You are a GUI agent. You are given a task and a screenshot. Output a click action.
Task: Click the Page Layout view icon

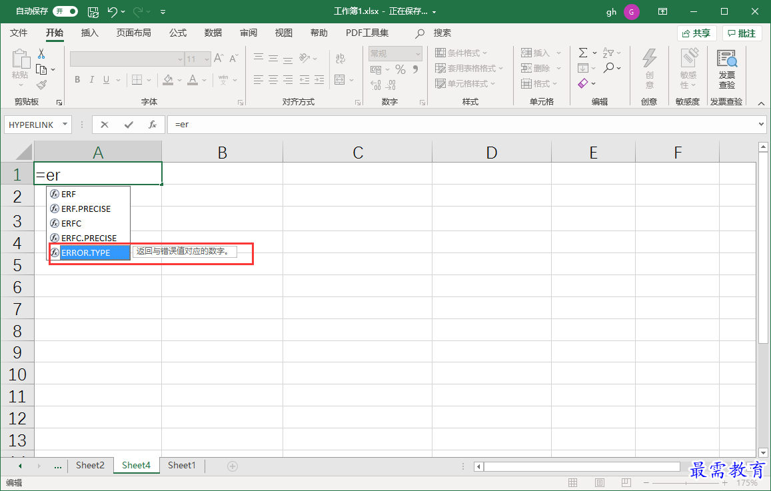click(x=600, y=482)
